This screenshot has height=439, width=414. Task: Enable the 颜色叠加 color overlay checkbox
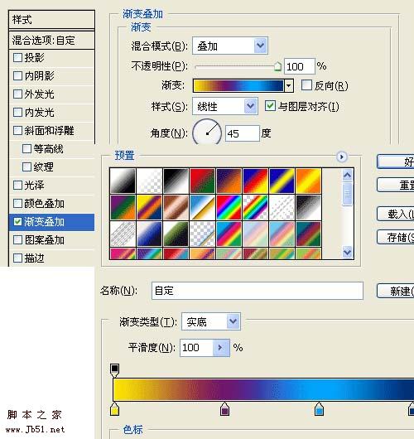coord(18,203)
